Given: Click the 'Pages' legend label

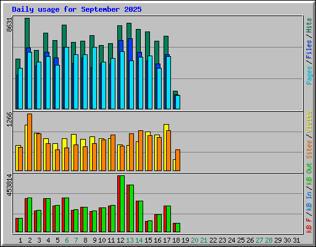Looking at the screenshot, I should tap(309, 75).
